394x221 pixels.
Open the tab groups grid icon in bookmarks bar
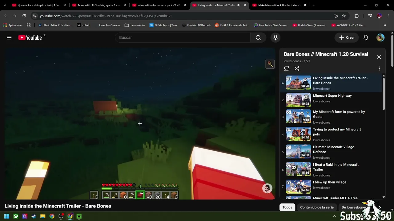click(29, 25)
